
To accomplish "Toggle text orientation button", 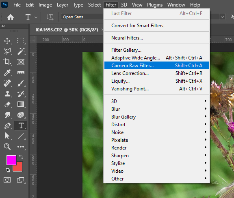I will (50, 17).
